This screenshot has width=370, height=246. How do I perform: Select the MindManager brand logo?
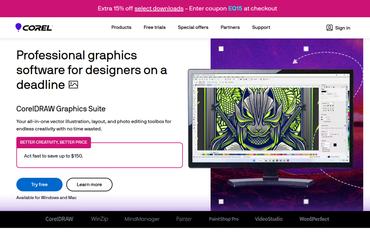coord(142,219)
